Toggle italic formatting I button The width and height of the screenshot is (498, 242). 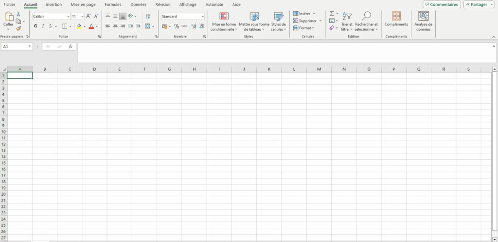point(43,26)
